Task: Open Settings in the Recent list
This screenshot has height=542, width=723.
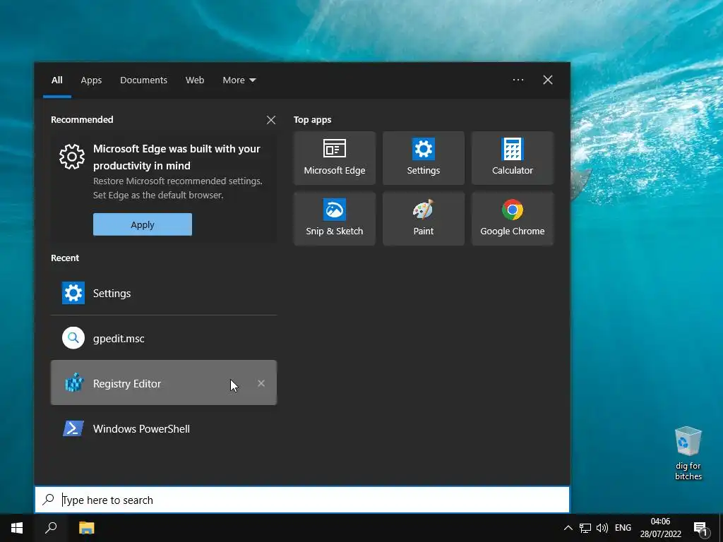Action: pyautogui.click(x=164, y=293)
